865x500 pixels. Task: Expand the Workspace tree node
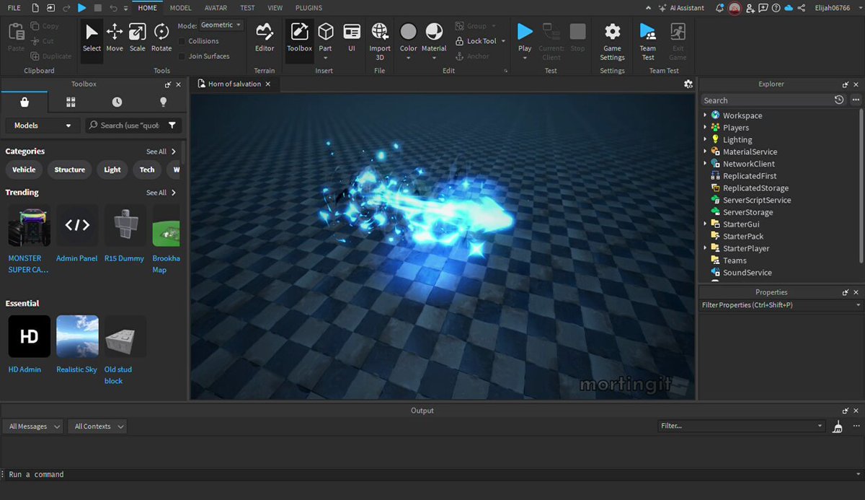tap(706, 115)
